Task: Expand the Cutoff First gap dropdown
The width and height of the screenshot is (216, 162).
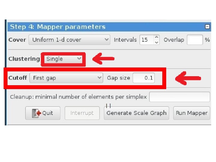Action: point(67,78)
